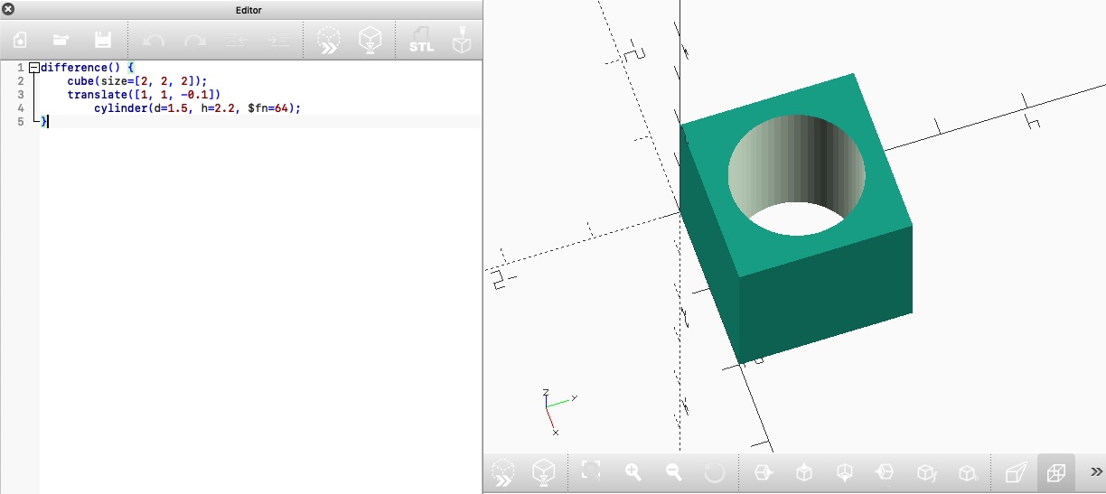Expand the viewer toolbar overflow chevron

point(1096,471)
